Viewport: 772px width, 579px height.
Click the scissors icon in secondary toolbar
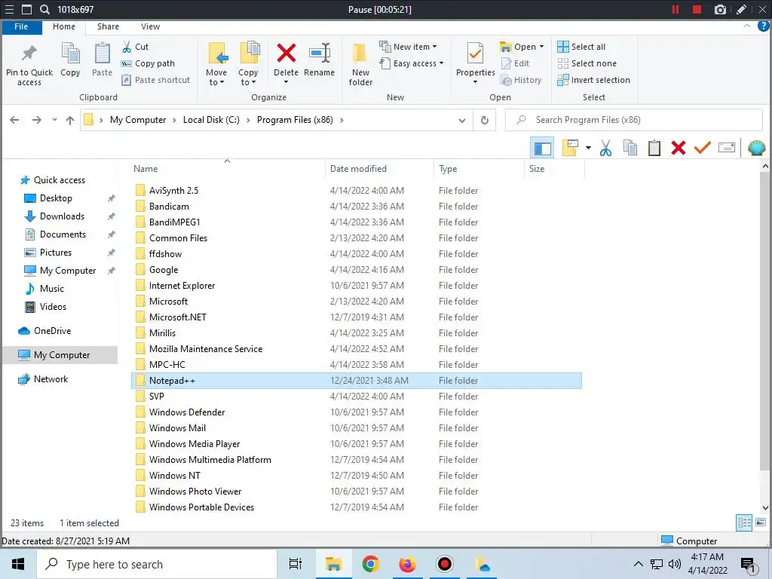click(x=605, y=148)
